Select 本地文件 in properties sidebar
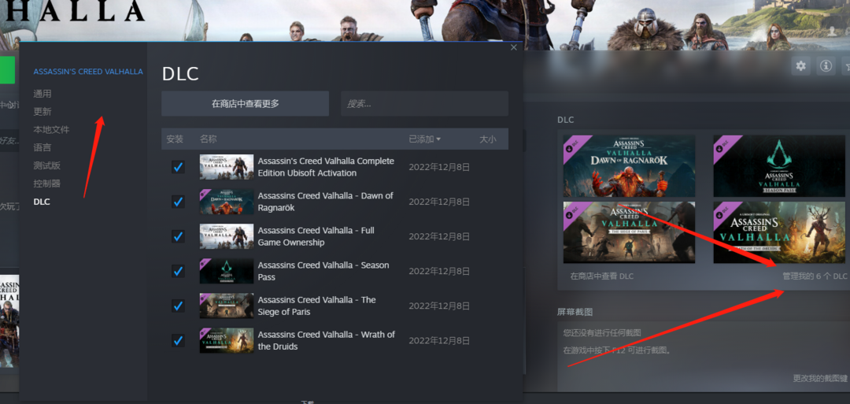Viewport: 850px width, 404px height. 51,129
